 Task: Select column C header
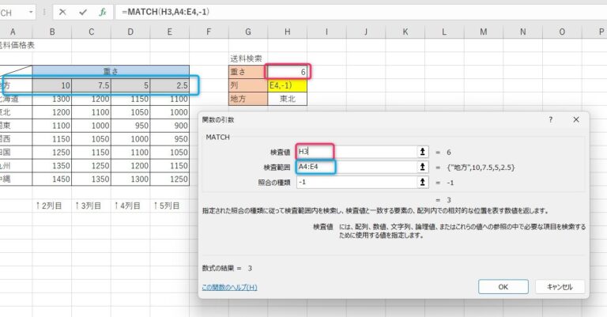92,32
